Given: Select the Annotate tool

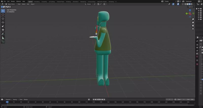Looking at the screenshot, I should tap(3, 34).
